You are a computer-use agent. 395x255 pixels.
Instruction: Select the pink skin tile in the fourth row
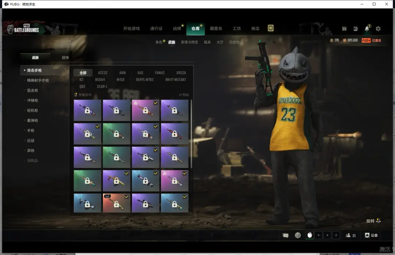[x=174, y=181]
